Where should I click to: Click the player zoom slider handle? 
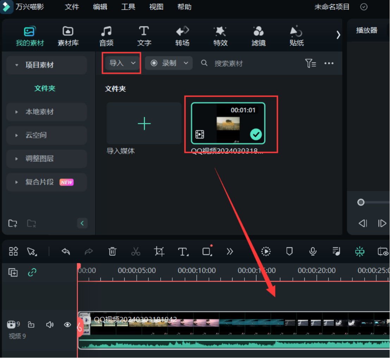click(361, 202)
